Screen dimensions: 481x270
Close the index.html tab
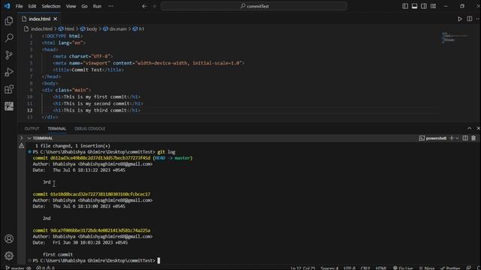click(55, 19)
